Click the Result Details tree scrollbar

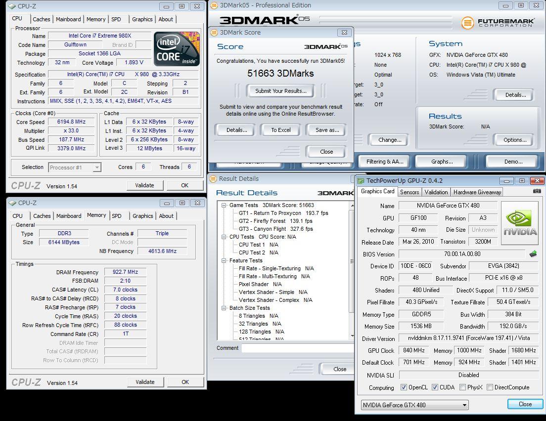pyautogui.click(x=352, y=270)
